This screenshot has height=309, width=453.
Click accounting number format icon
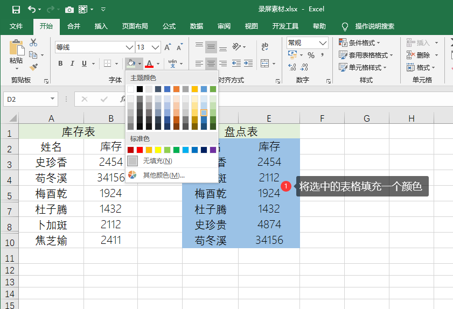292,54
